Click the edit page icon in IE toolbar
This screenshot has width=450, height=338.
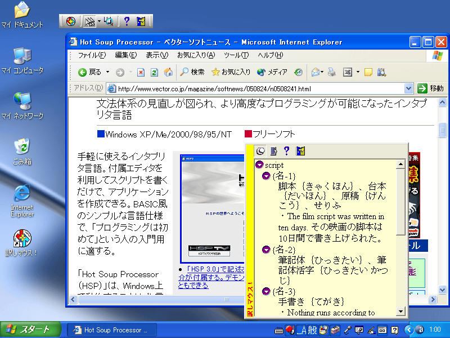[x=348, y=72]
